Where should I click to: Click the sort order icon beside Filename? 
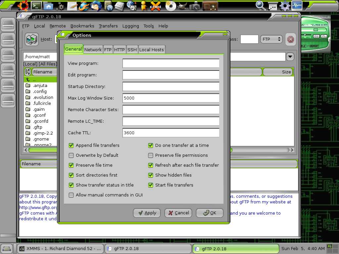pyautogui.click(x=27, y=72)
